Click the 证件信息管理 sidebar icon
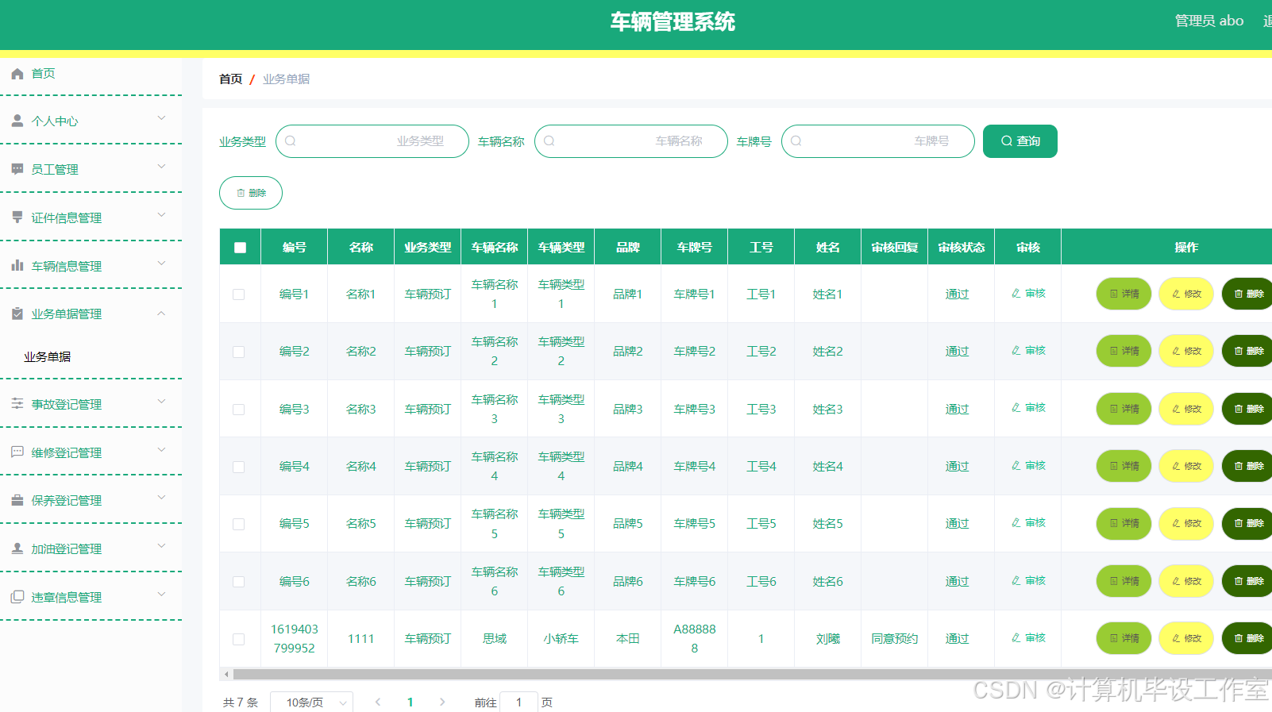The image size is (1272, 712). coord(17,217)
